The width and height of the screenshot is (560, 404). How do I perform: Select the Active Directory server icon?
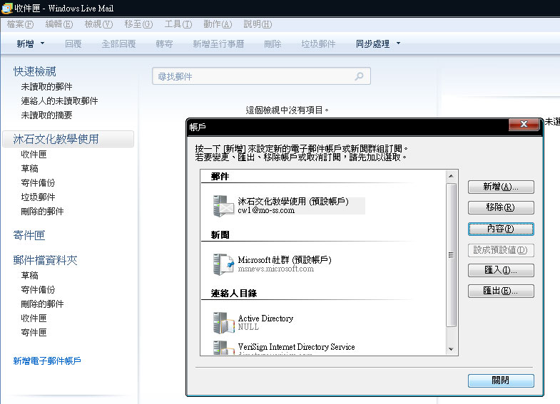point(223,323)
